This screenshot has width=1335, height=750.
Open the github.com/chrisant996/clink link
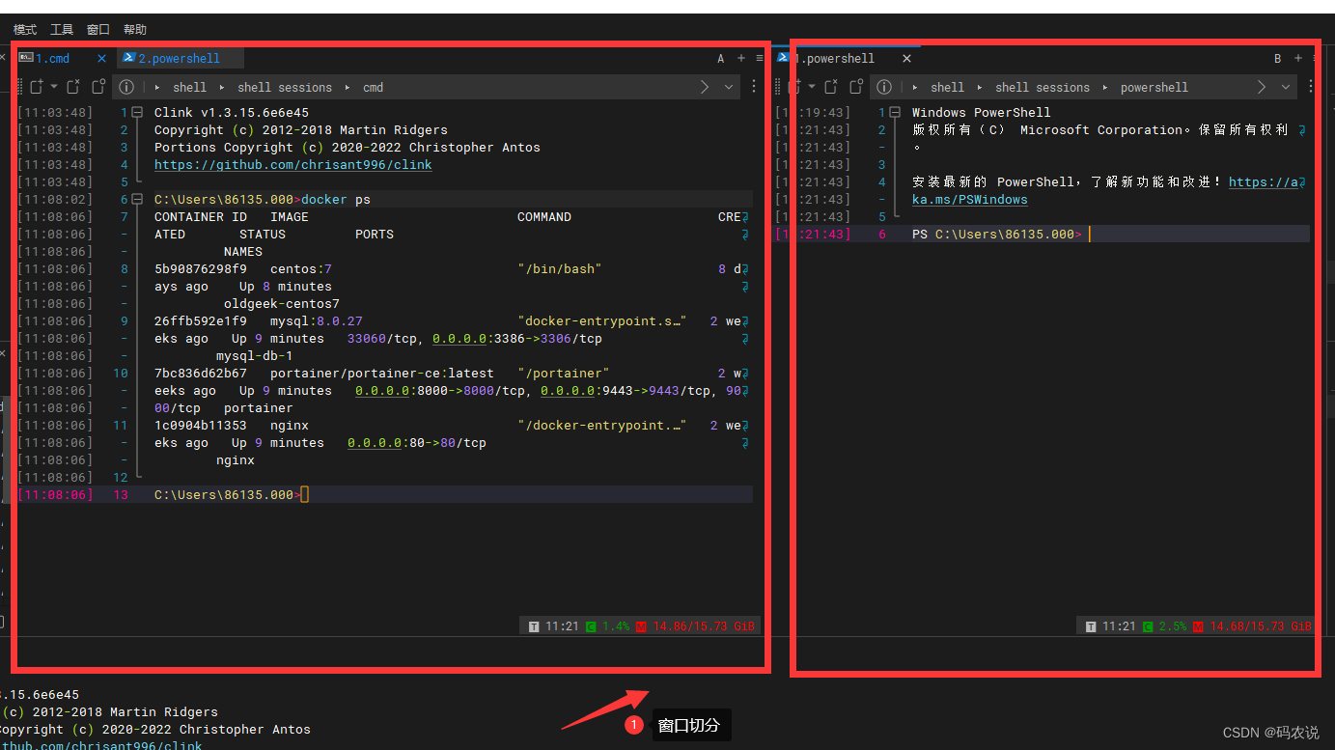293,165
